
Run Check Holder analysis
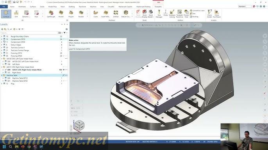point(209,14)
